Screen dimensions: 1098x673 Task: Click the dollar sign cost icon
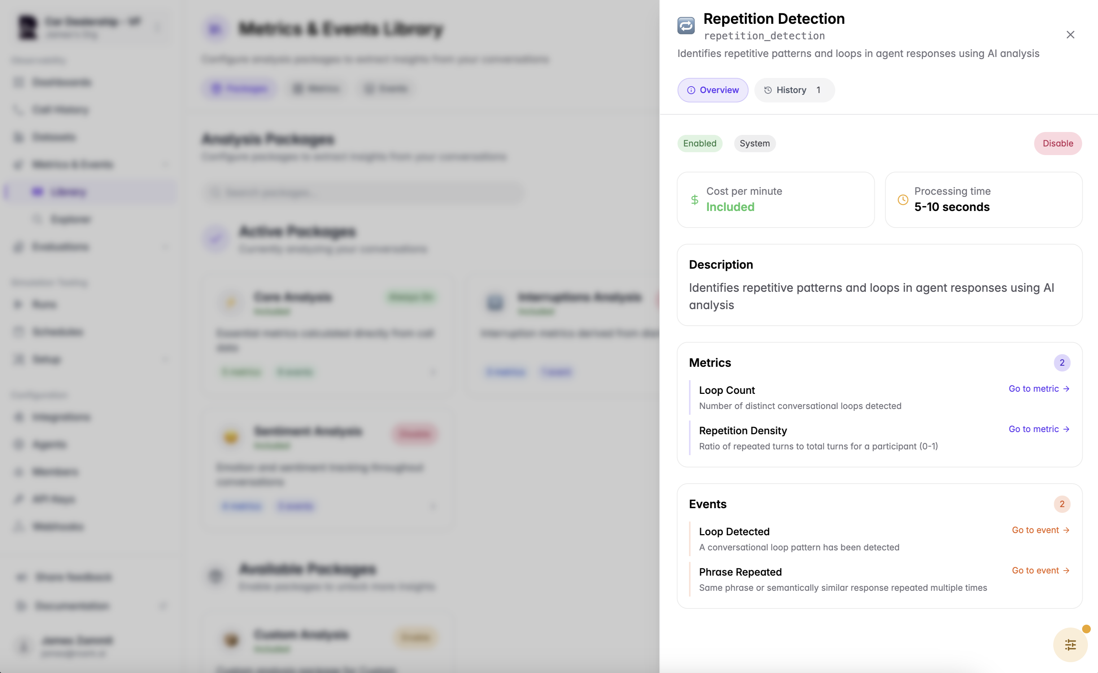694,199
